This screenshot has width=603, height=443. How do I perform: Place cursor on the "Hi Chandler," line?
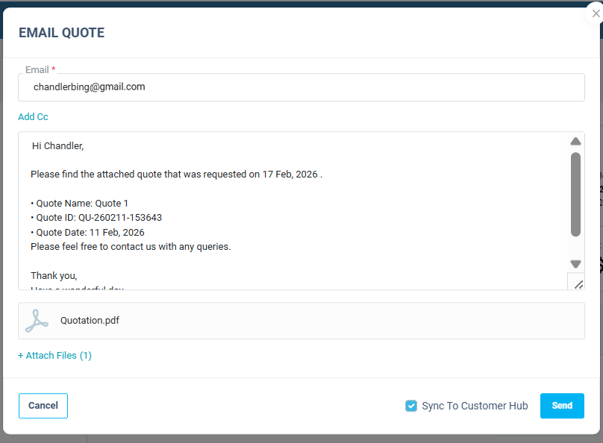(x=57, y=146)
